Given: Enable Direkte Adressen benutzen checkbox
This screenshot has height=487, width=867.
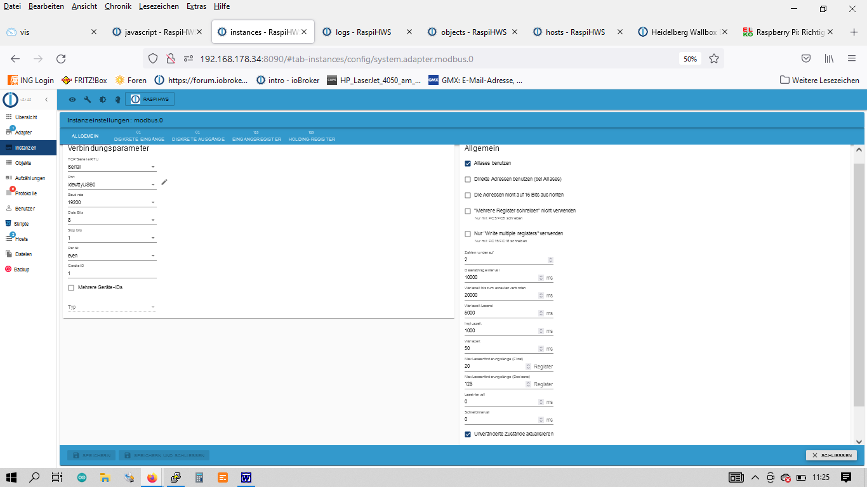Looking at the screenshot, I should pyautogui.click(x=468, y=179).
